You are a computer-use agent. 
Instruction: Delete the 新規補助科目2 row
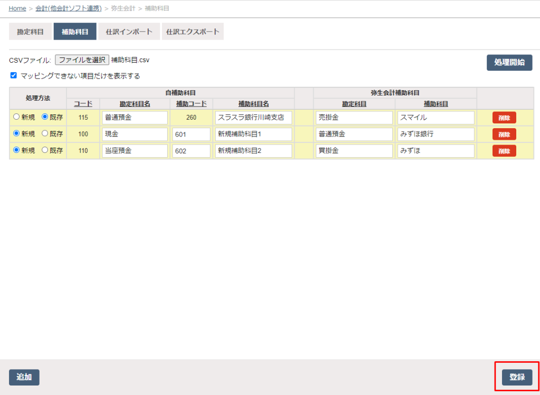[x=504, y=150]
